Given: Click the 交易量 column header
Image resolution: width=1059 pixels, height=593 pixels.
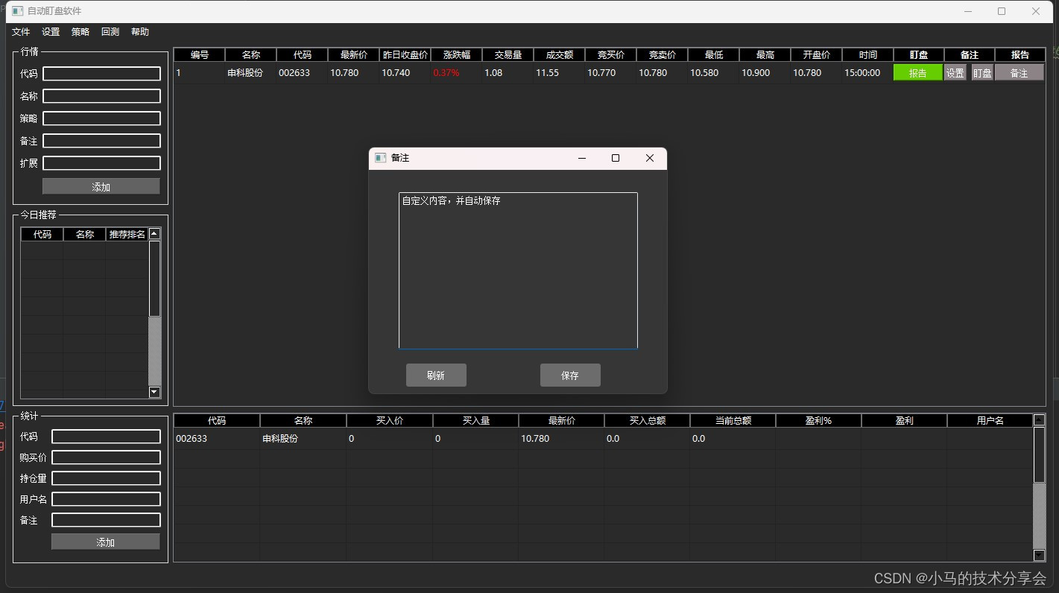Looking at the screenshot, I should click(x=508, y=55).
